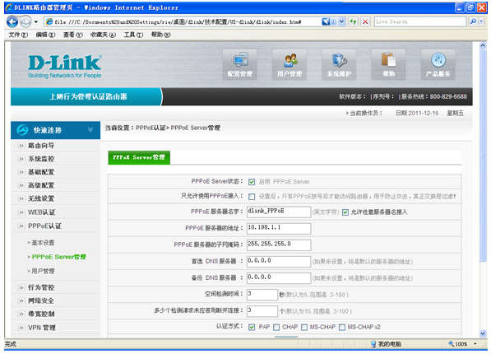The width and height of the screenshot is (491, 354).
Task: Open the 收藏夹(A) menu
Action: tap(103, 35)
